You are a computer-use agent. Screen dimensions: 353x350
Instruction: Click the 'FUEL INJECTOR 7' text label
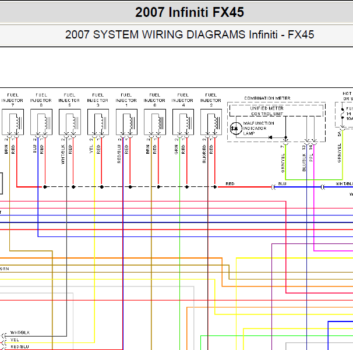tap(13, 100)
